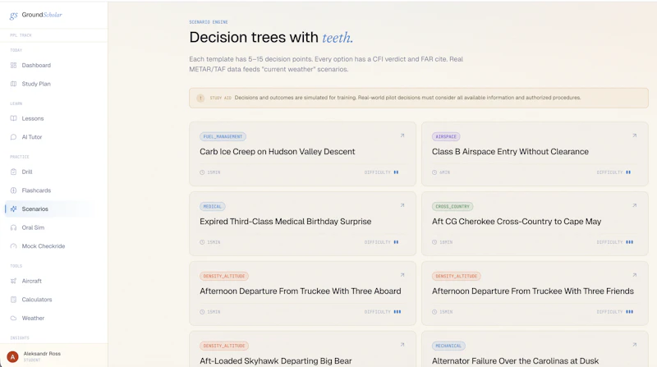Click the Scenarios sparkle icon

coord(13,209)
